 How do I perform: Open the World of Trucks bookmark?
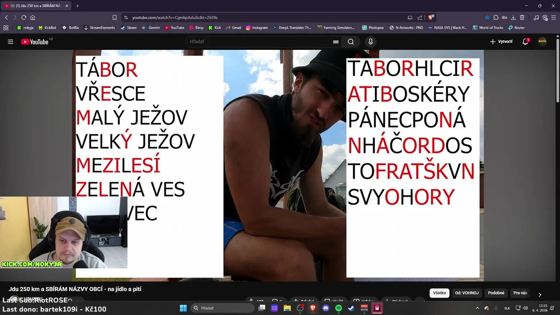[x=488, y=28]
